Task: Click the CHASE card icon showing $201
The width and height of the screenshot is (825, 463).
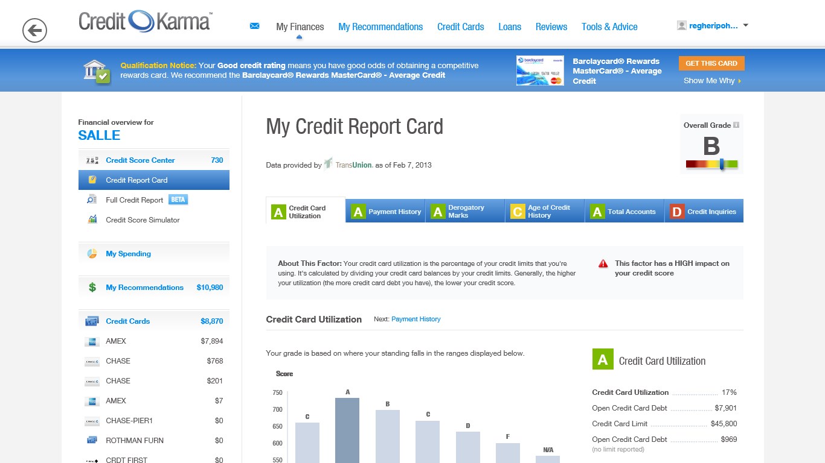Action: tap(92, 381)
